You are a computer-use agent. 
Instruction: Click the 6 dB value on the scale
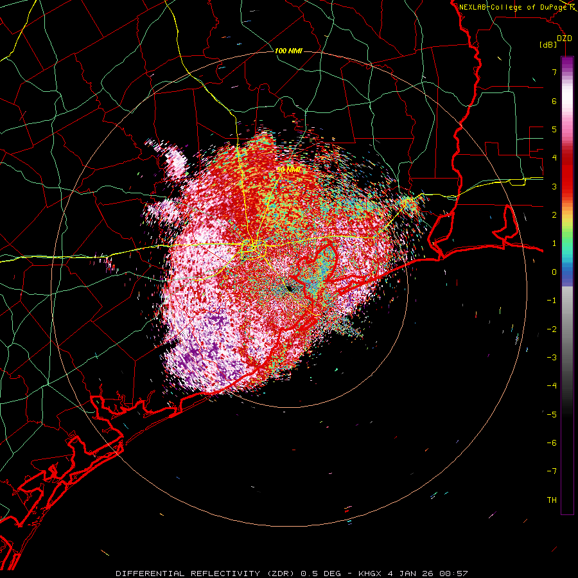coord(554,101)
